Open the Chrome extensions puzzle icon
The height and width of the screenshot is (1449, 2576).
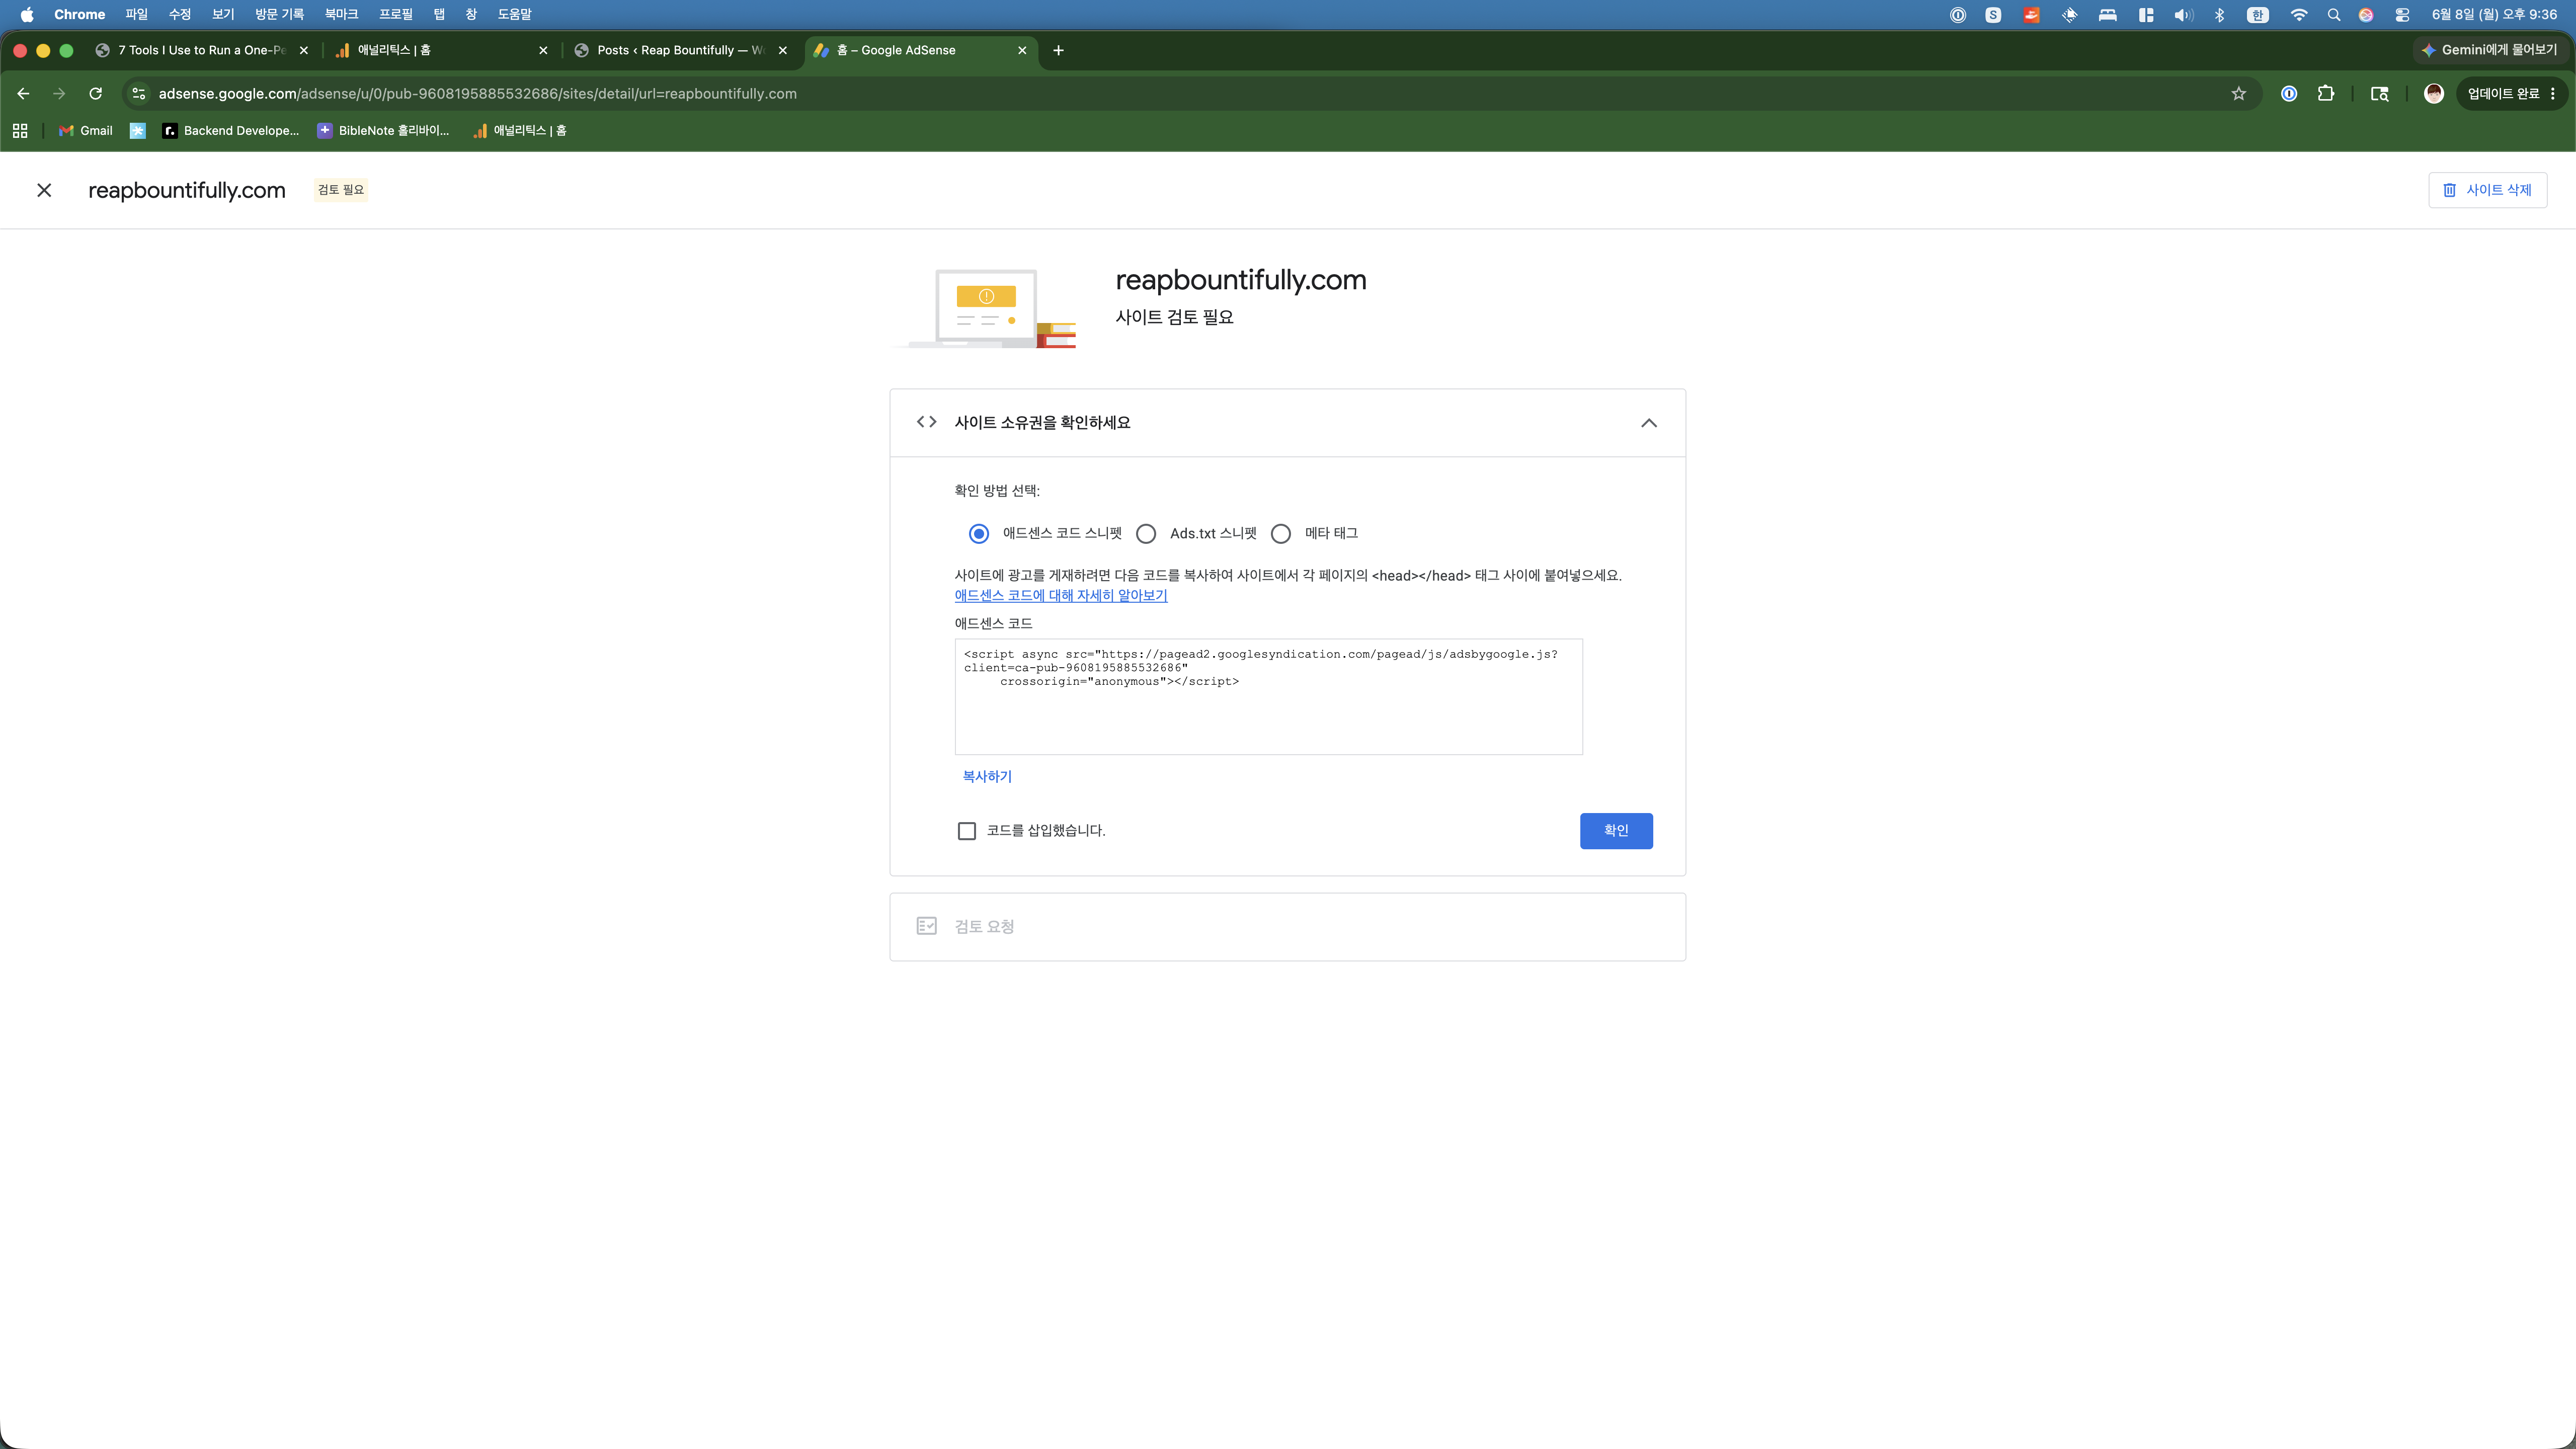click(x=2326, y=94)
